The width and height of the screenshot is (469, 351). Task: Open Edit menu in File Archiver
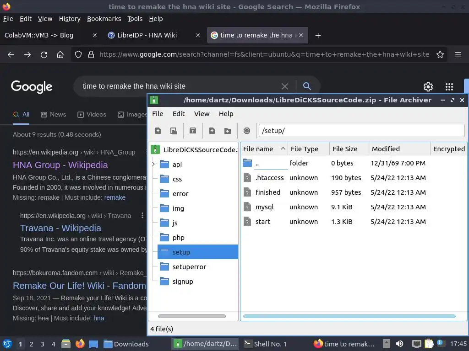point(179,114)
